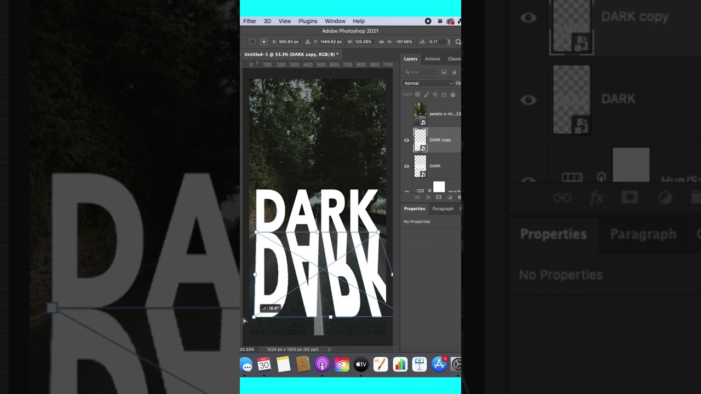Open the layer Kind filter dropdown
This screenshot has height=394, width=701.
tap(421, 72)
